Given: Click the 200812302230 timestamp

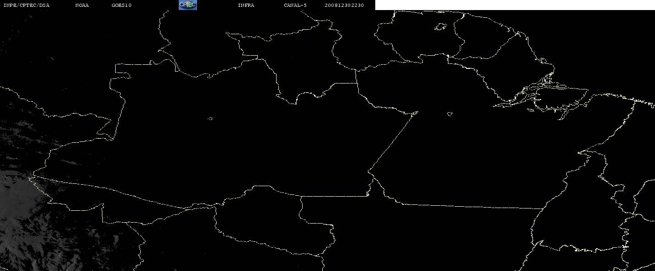Looking at the screenshot, I should pos(344,5).
